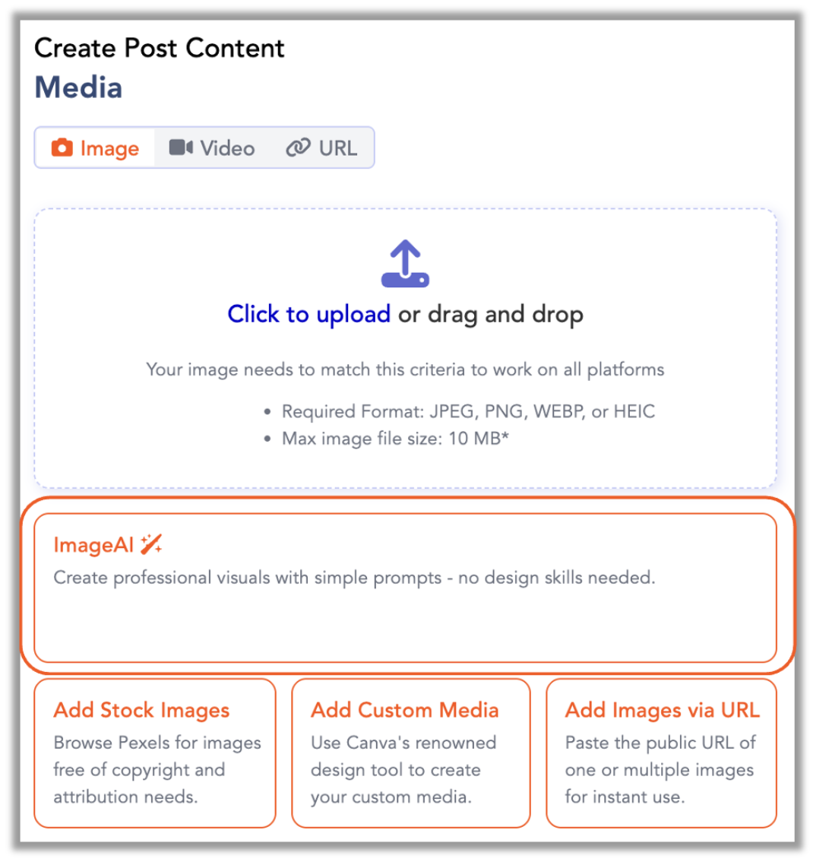813x862 pixels.
Task: Click the ImageAI description about simple prompts
Action: pos(354,578)
